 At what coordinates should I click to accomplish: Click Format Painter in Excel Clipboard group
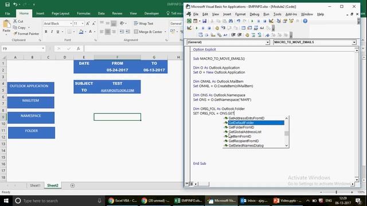[x=26, y=34]
